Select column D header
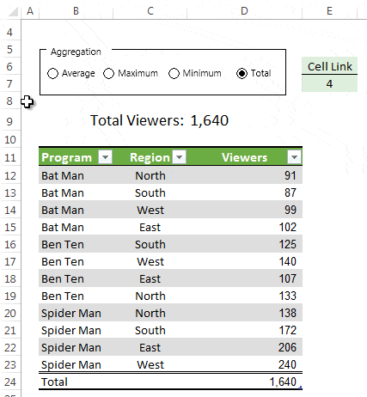The width and height of the screenshot is (367, 397). pos(244,11)
